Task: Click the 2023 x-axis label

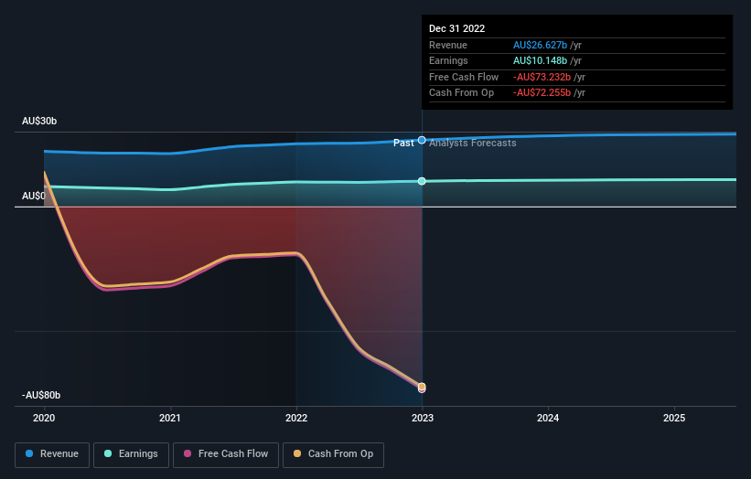Action: 423,418
